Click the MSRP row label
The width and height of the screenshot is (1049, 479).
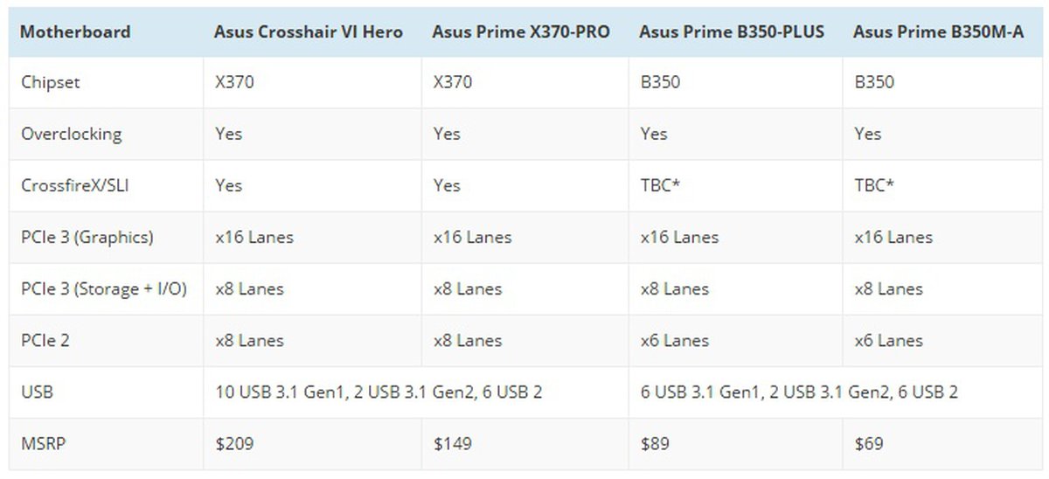click(43, 444)
